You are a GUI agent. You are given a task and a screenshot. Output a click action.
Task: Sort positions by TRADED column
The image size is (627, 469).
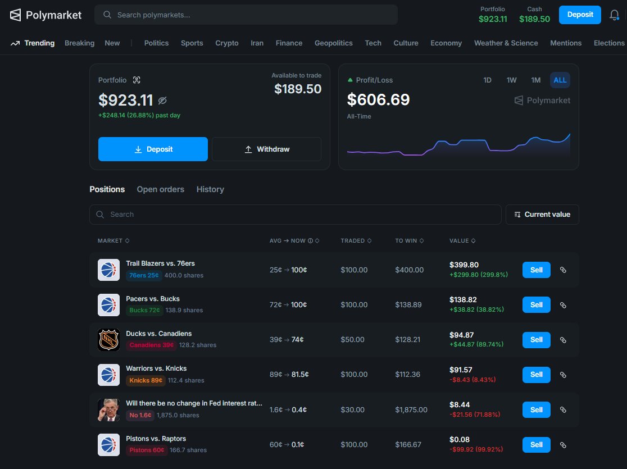(356, 241)
